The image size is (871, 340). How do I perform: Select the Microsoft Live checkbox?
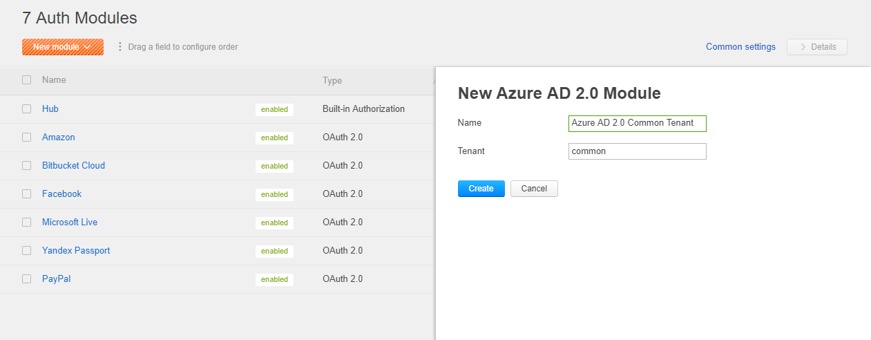[x=27, y=223]
